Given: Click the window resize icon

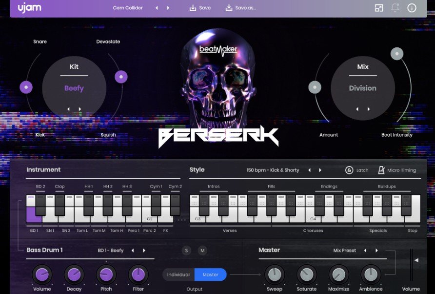Looking at the screenshot, I should coord(379,8).
